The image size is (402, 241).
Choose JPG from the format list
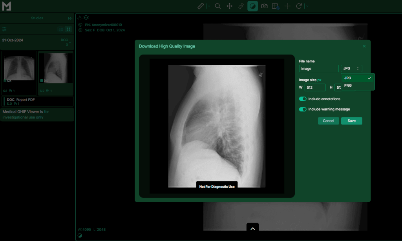pos(348,78)
